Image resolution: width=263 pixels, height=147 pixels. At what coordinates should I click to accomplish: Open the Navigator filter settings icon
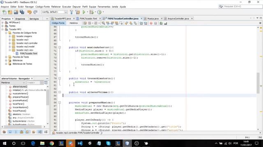click(46, 82)
